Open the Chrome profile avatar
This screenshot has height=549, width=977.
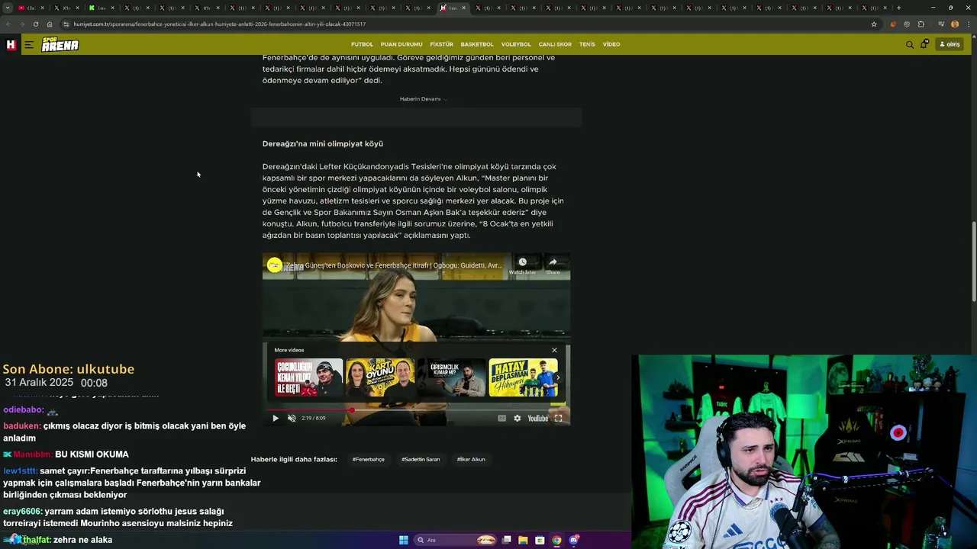coord(954,24)
